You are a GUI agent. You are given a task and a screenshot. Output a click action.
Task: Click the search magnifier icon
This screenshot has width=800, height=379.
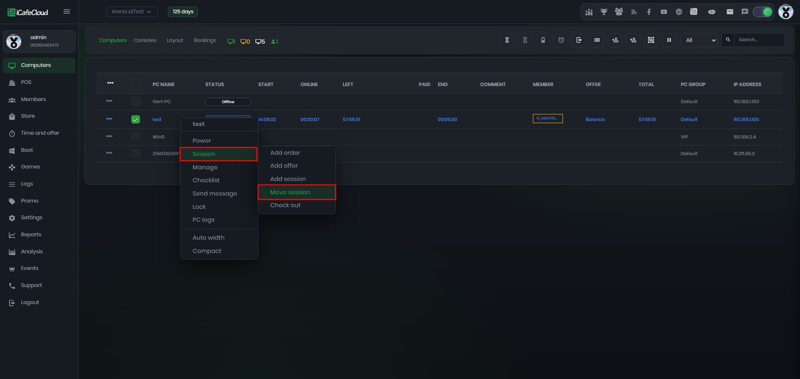click(728, 40)
